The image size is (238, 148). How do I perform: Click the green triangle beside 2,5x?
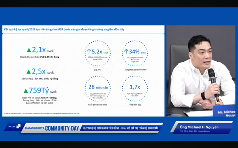point(29,72)
